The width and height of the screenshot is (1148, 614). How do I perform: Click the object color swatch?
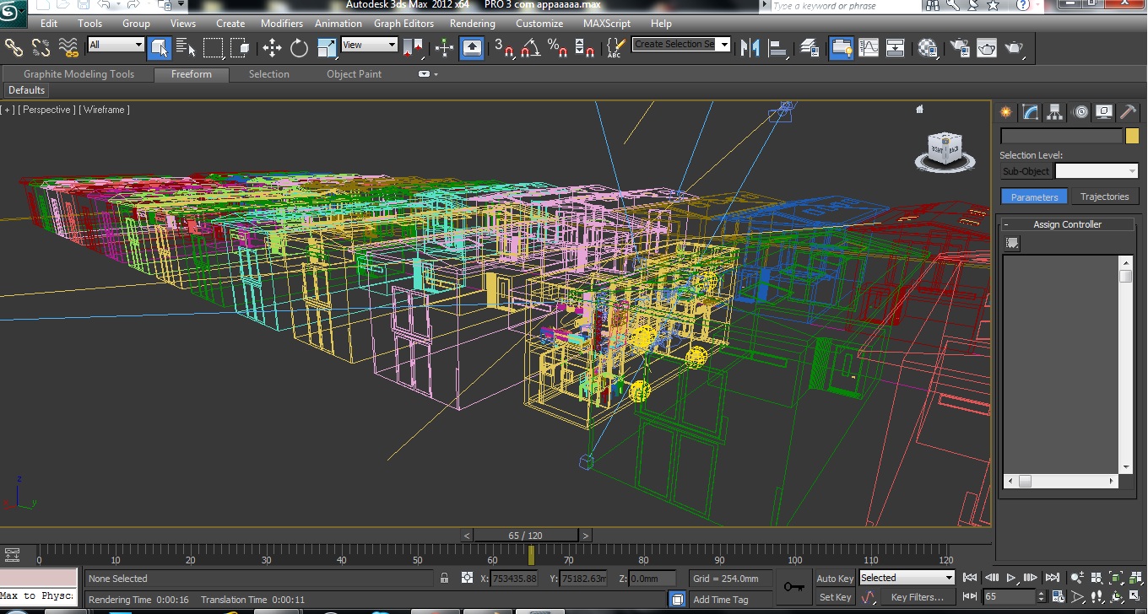(x=1132, y=135)
